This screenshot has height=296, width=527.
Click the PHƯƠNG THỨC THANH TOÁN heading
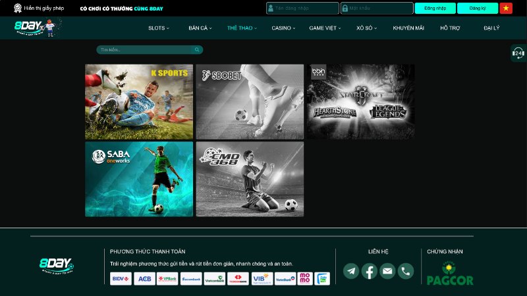point(148,251)
